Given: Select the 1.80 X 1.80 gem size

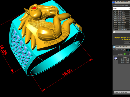Looking at the screenshot, I should pos(124,63).
